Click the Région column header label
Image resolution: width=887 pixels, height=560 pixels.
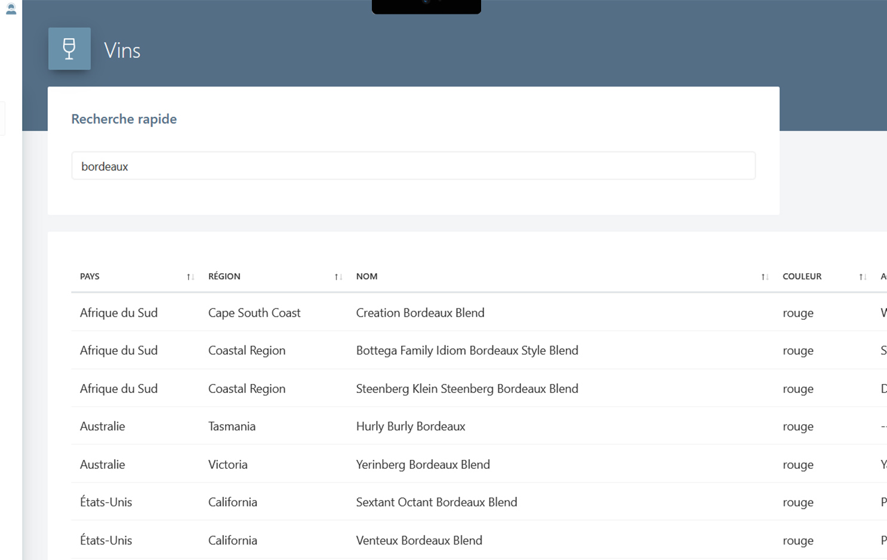pyautogui.click(x=224, y=277)
